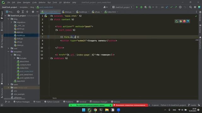Push commits with the Git push arrow

tap(176, 7)
